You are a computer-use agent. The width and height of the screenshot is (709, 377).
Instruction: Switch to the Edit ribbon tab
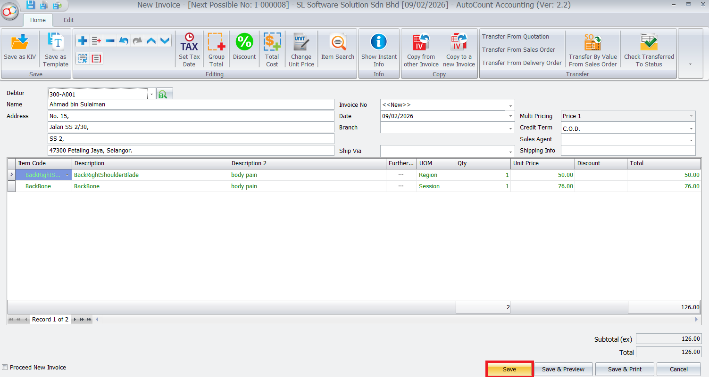point(69,20)
